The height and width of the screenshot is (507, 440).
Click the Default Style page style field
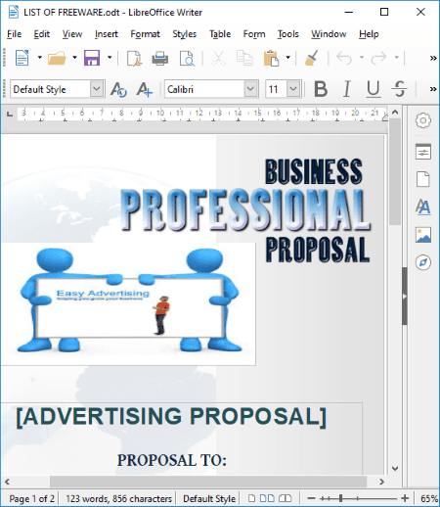pyautogui.click(x=209, y=498)
